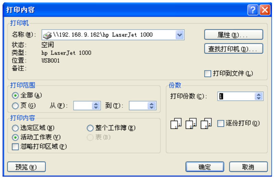
Task: Check 忽略打印区域(P) checkbox
Action: (x=15, y=147)
